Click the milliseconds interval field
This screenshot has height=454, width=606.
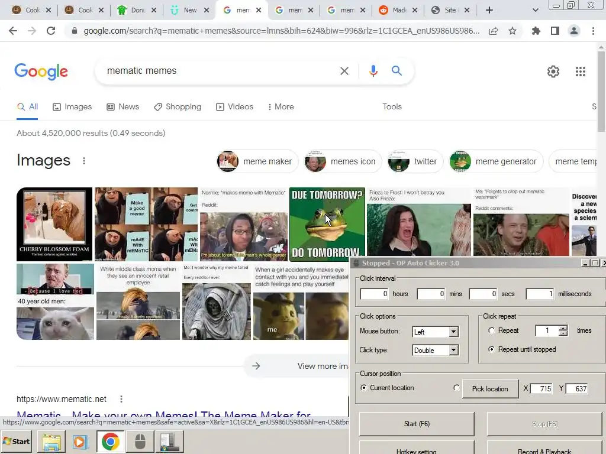[540, 294]
